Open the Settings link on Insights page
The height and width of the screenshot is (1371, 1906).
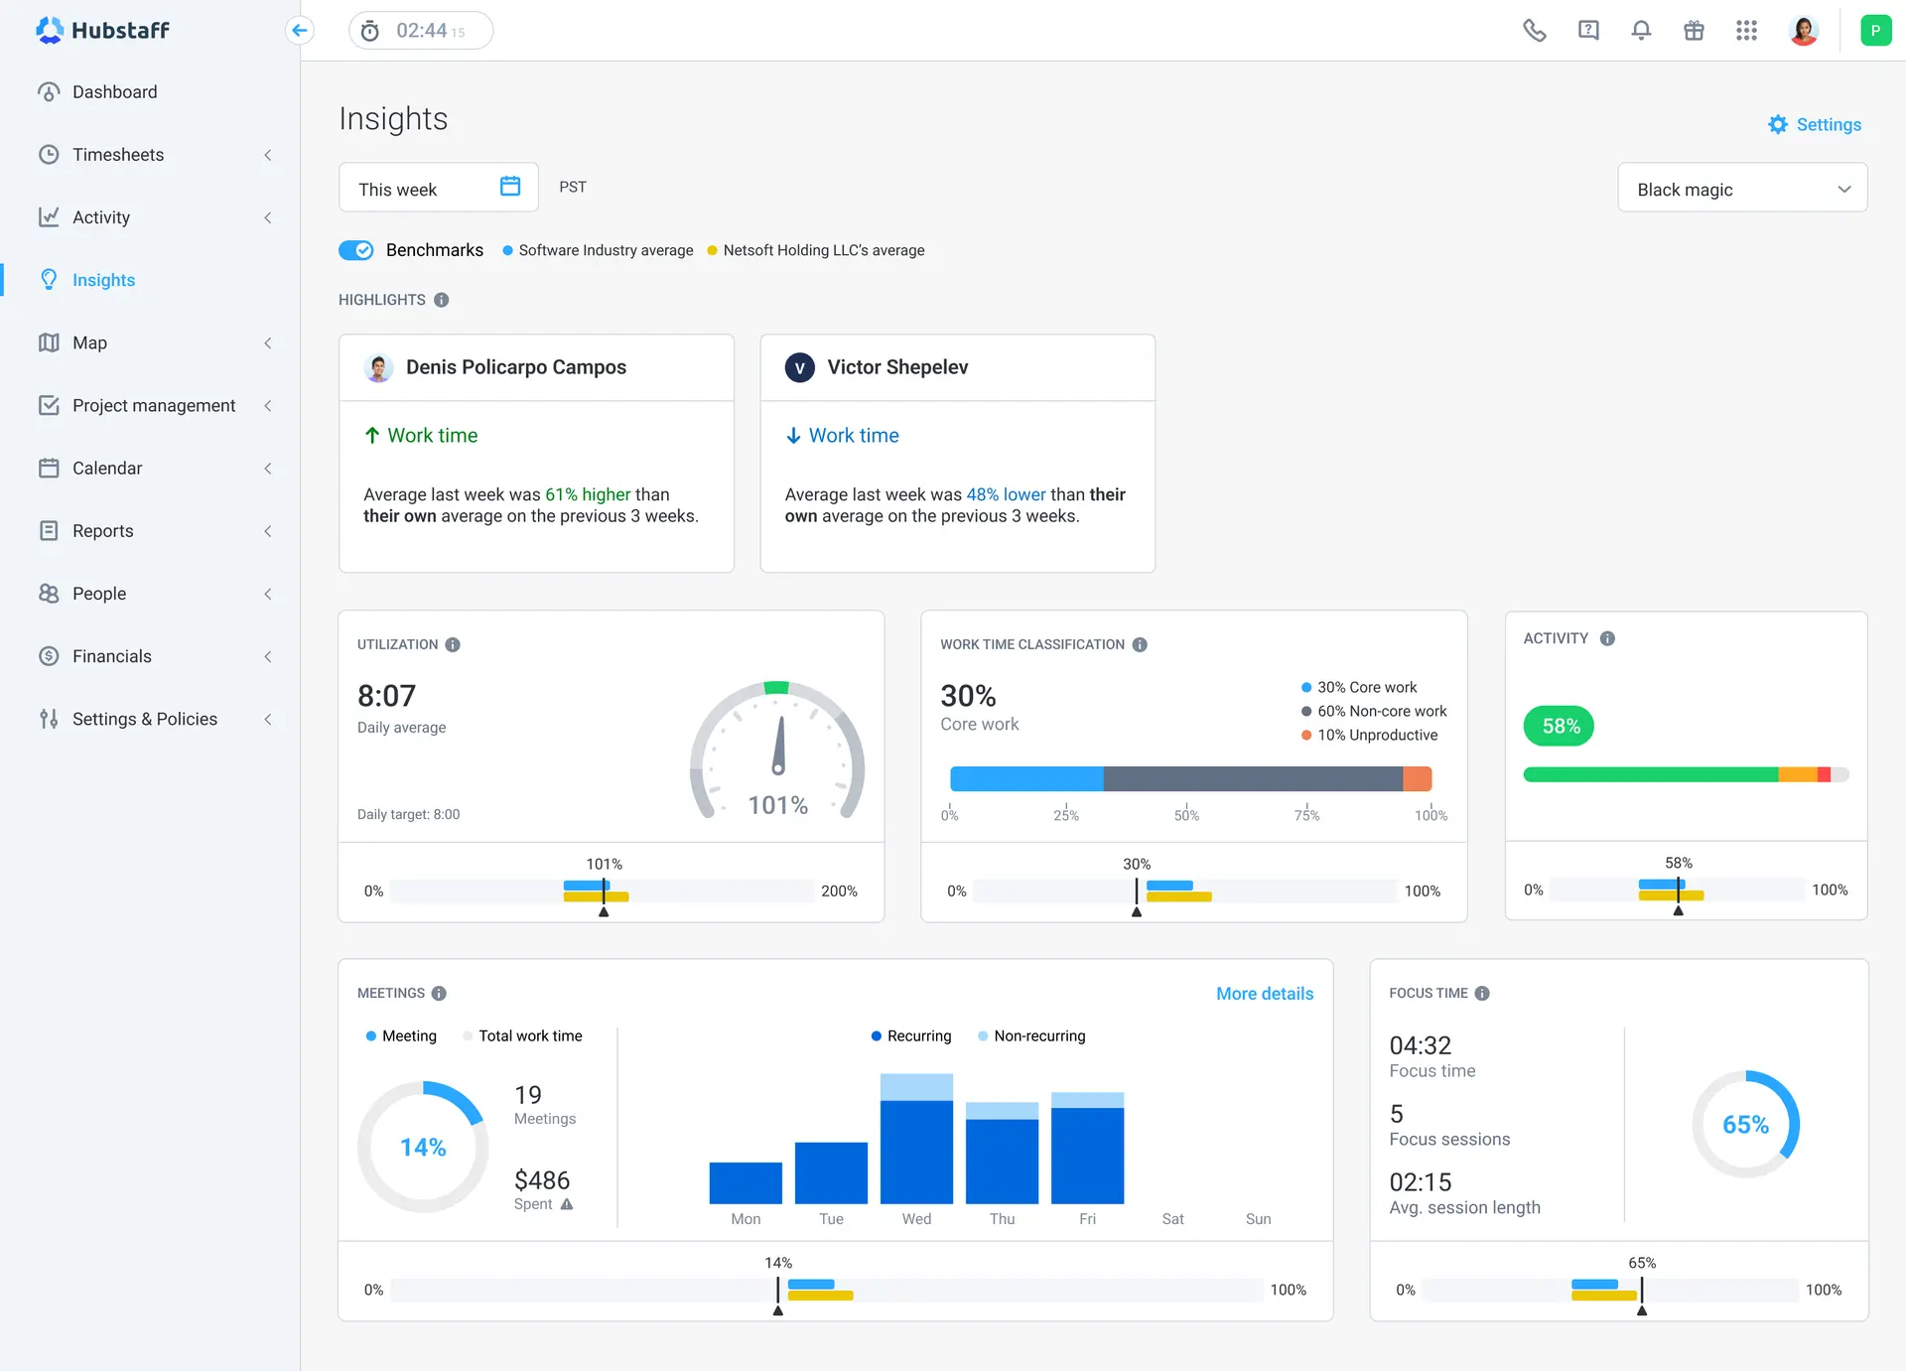(1815, 125)
